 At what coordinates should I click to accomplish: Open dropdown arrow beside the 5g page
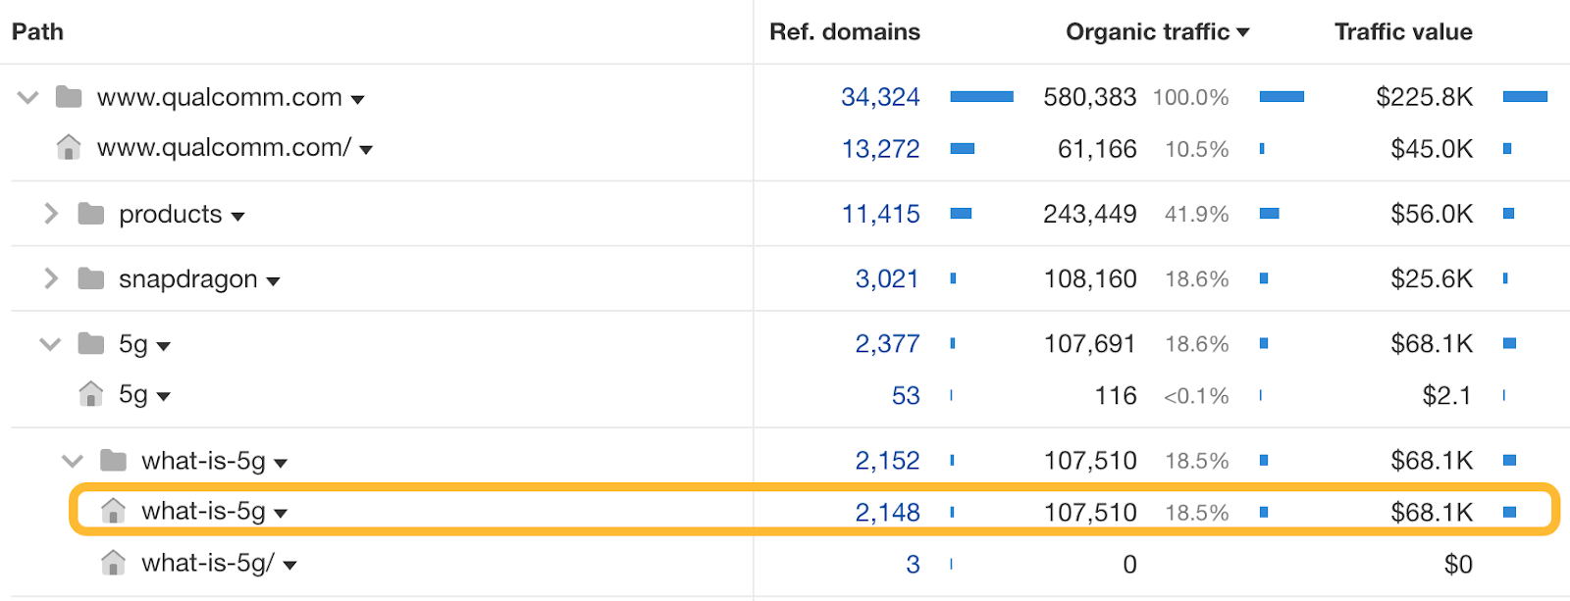164,397
